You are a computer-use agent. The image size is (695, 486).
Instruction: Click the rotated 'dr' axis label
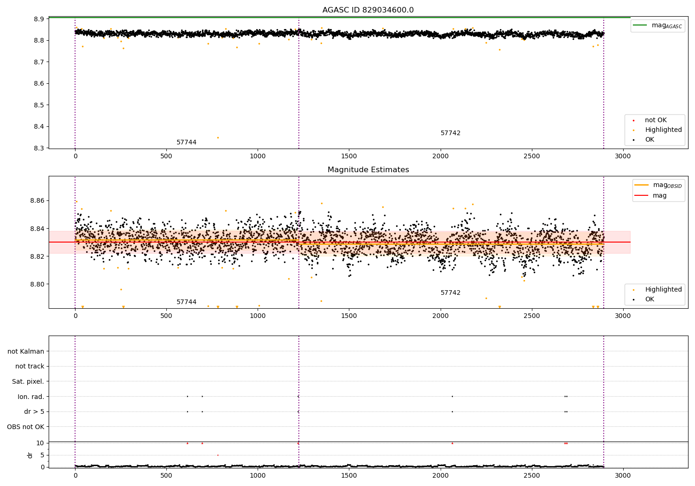point(30,455)
